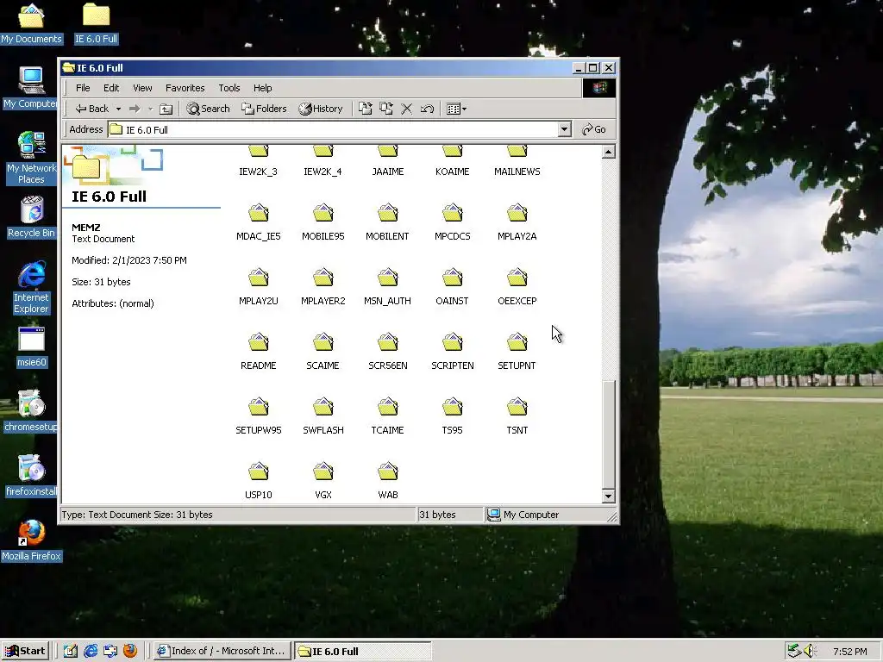Select the MOBILENT file icon
Viewport: 883px width, 662px height.
[x=387, y=214]
